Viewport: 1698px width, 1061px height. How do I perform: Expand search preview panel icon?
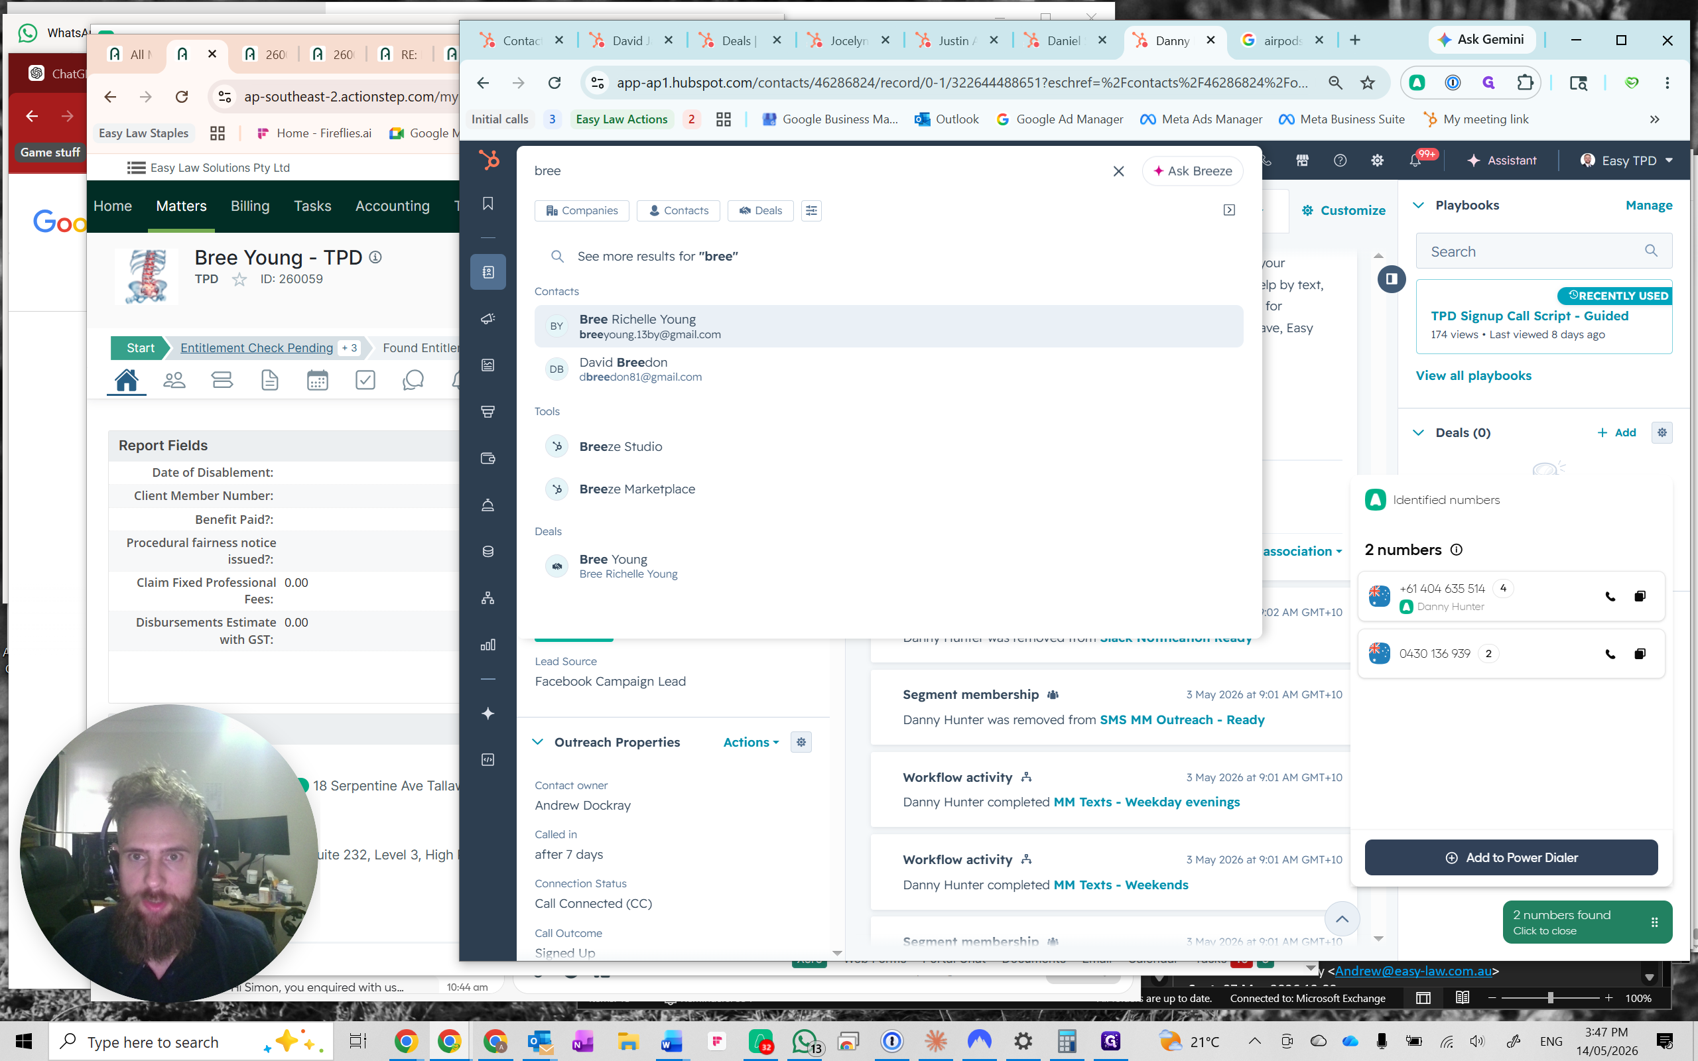(1229, 210)
